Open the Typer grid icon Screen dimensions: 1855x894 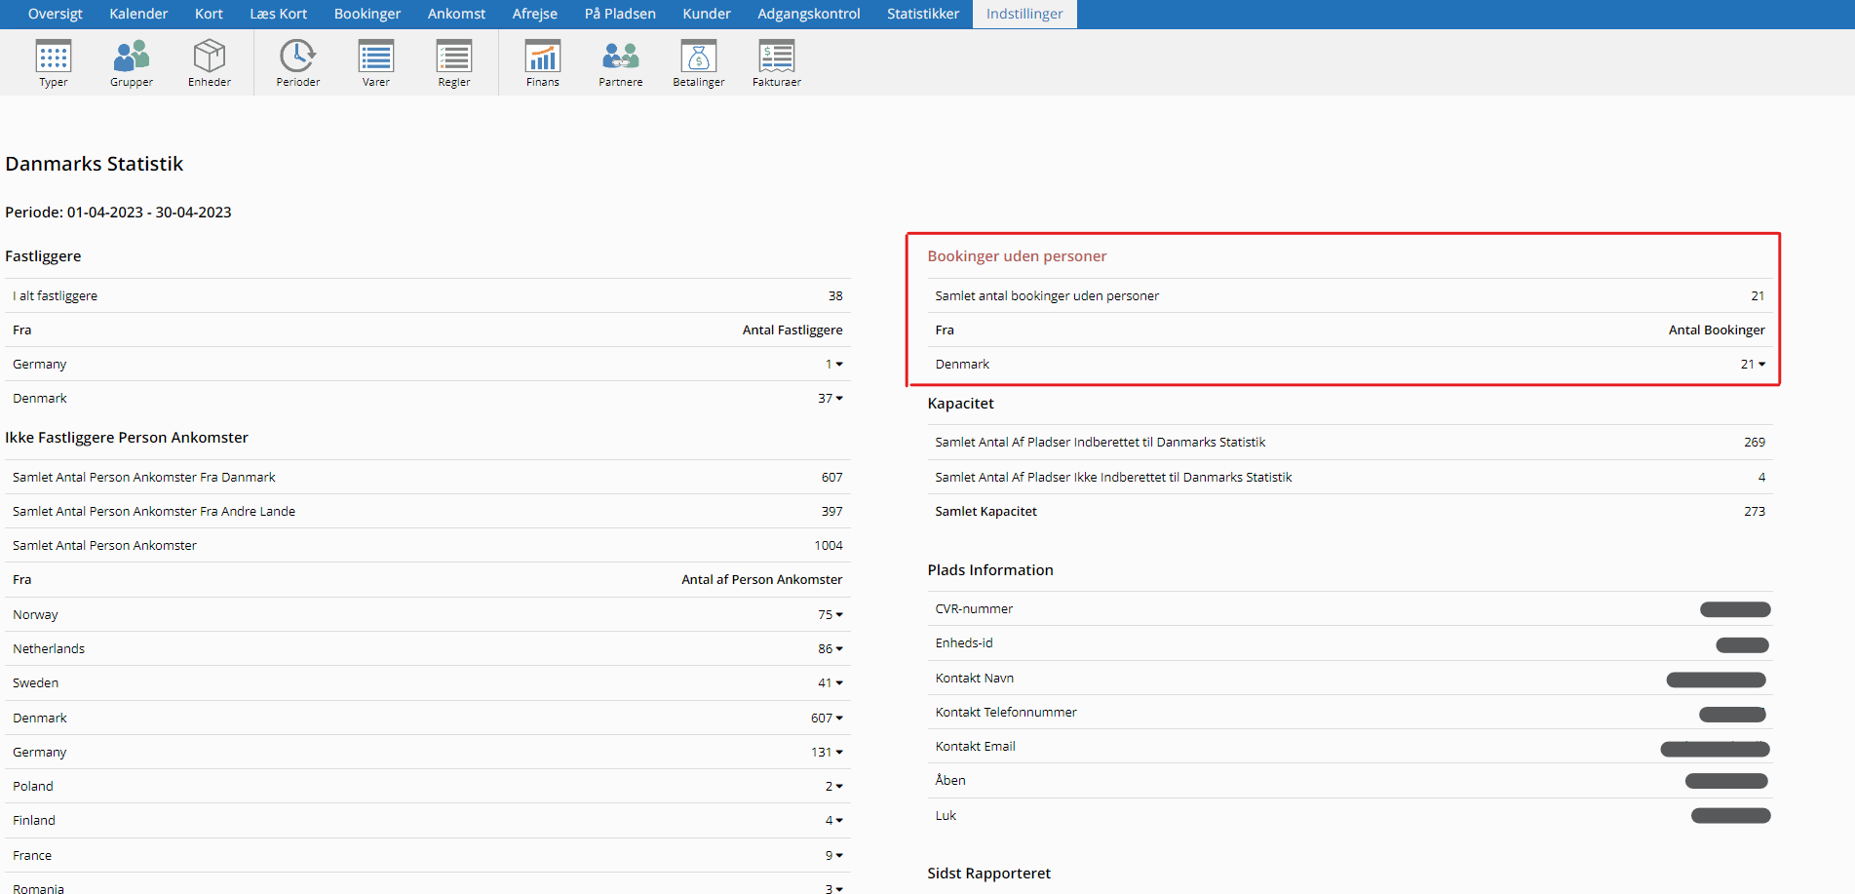point(54,57)
